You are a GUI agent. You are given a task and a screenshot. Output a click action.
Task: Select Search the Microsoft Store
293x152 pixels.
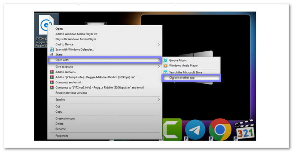click(186, 72)
